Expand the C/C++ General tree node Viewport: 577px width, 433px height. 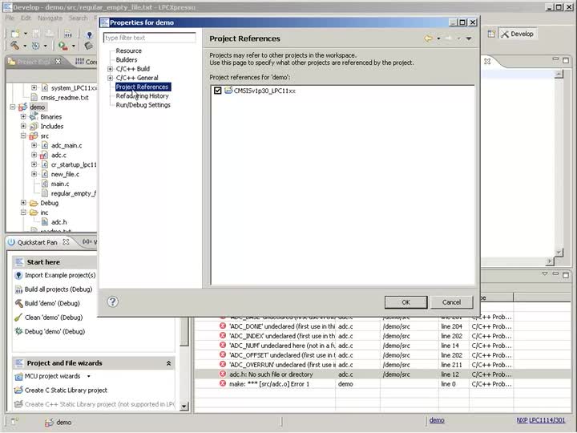click(110, 78)
